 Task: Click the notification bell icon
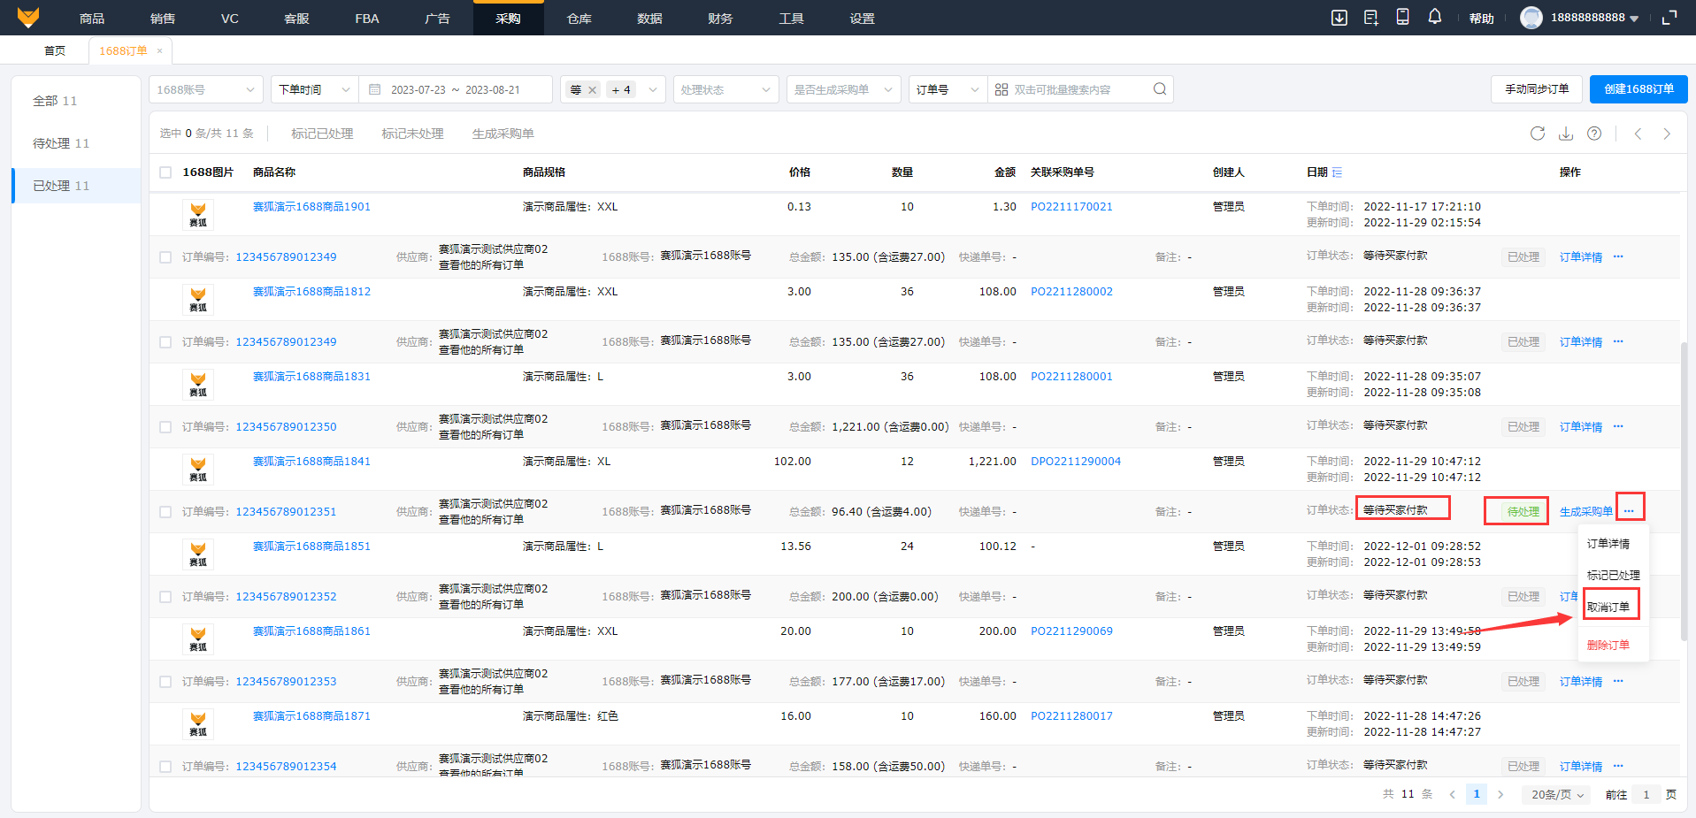1434,17
